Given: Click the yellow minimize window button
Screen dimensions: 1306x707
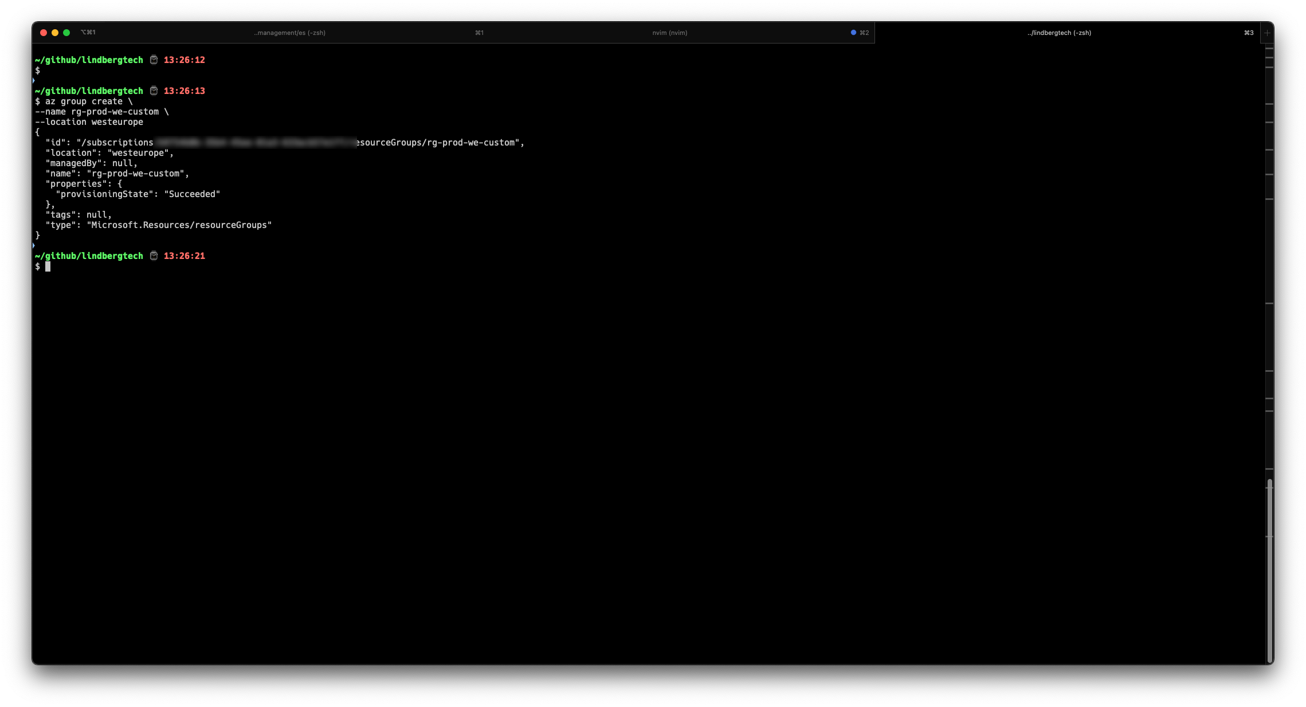Looking at the screenshot, I should click(x=55, y=33).
